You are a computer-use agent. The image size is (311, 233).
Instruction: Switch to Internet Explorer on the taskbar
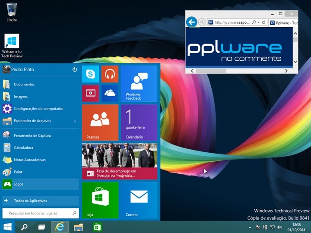click(x=60, y=227)
